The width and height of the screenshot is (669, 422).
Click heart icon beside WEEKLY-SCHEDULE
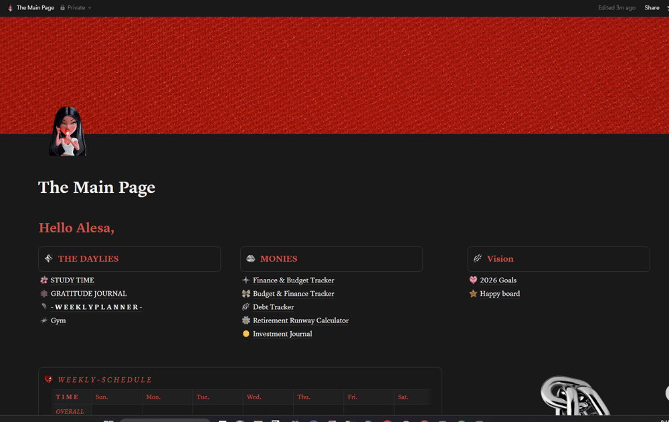click(49, 379)
